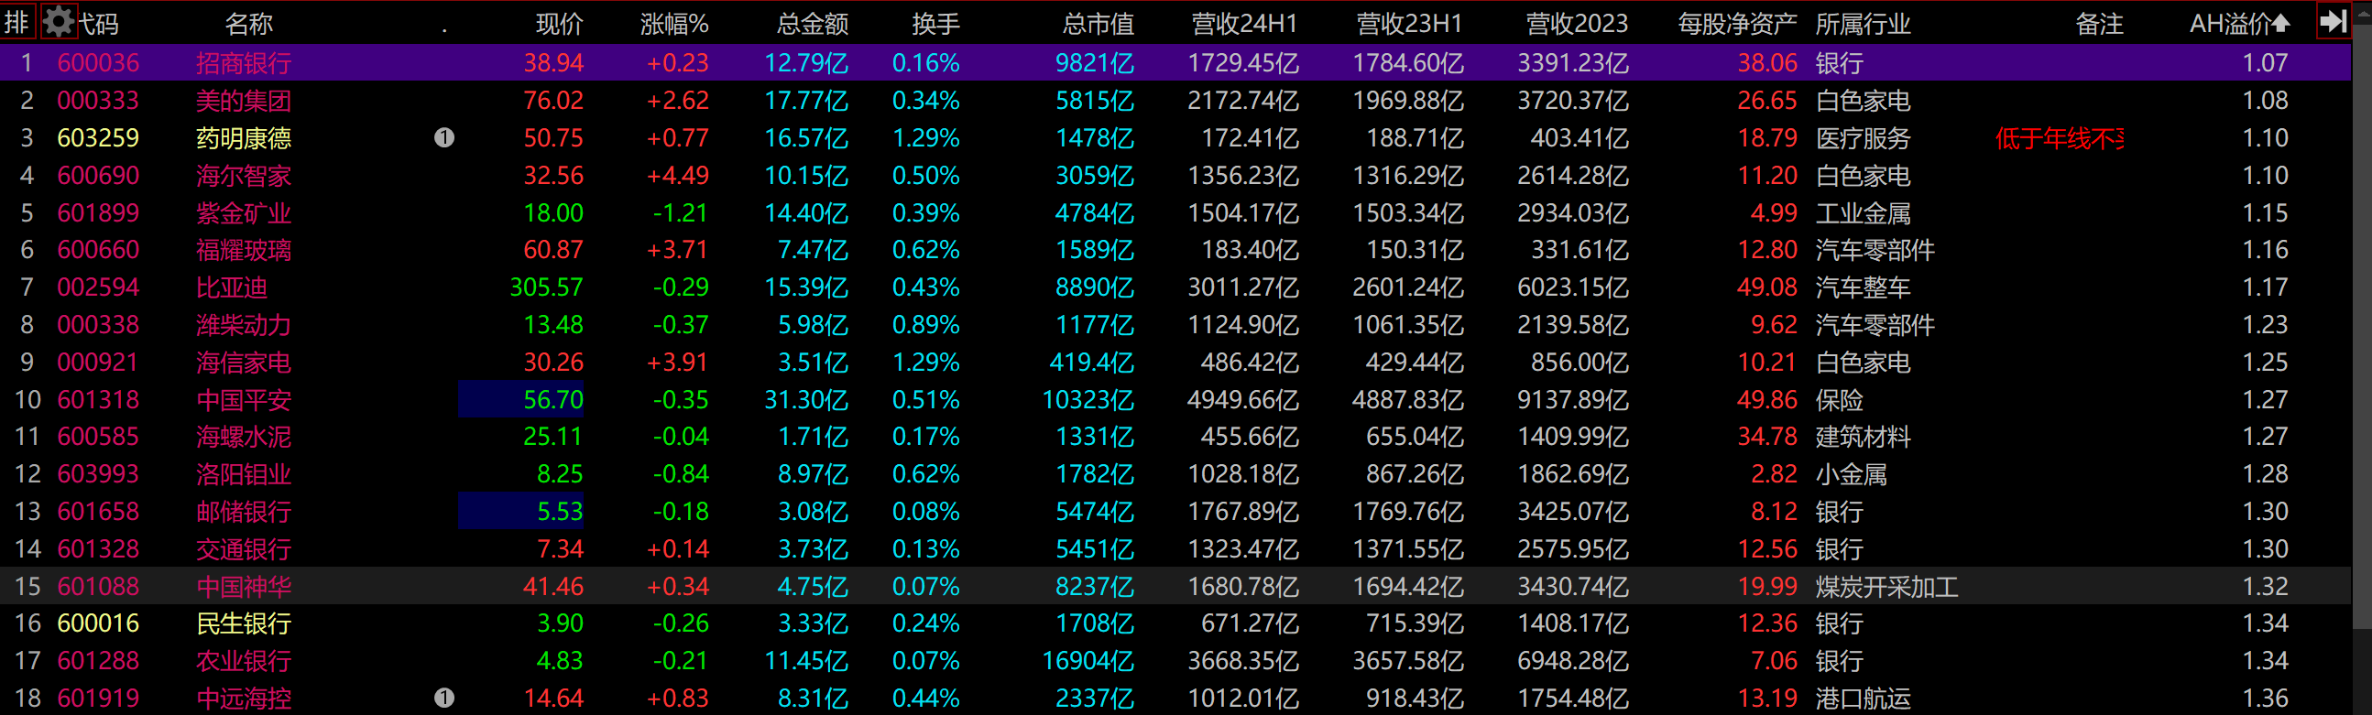
Task: Sort by the 备注 column header
Action: tap(2100, 23)
